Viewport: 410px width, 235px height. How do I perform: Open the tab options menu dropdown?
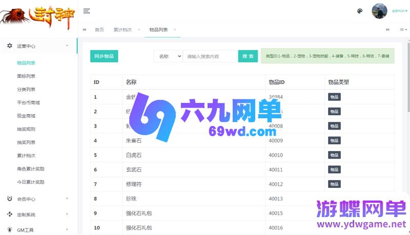coord(403,30)
